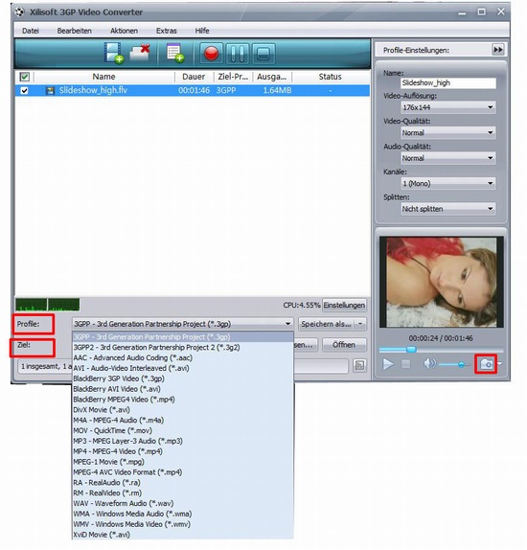Viewport: 527px width, 550px height.
Task: Click the Add video file toolbar icon
Action: (x=114, y=54)
